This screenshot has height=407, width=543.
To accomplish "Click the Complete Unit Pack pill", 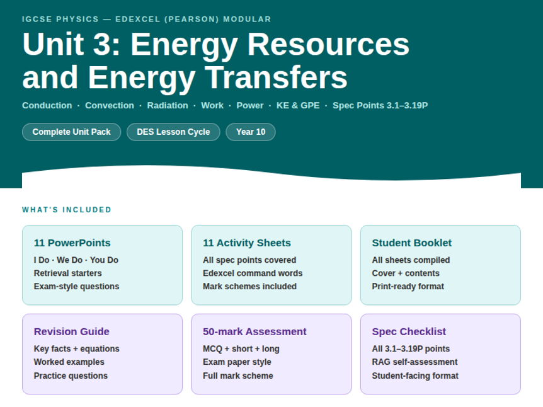I will [71, 132].
